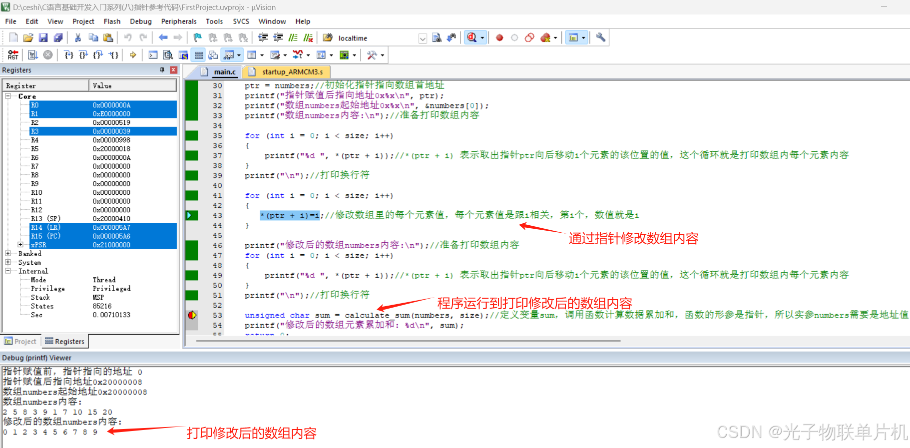Expand the System register group
This screenshot has width=910, height=448.
pos(8,262)
